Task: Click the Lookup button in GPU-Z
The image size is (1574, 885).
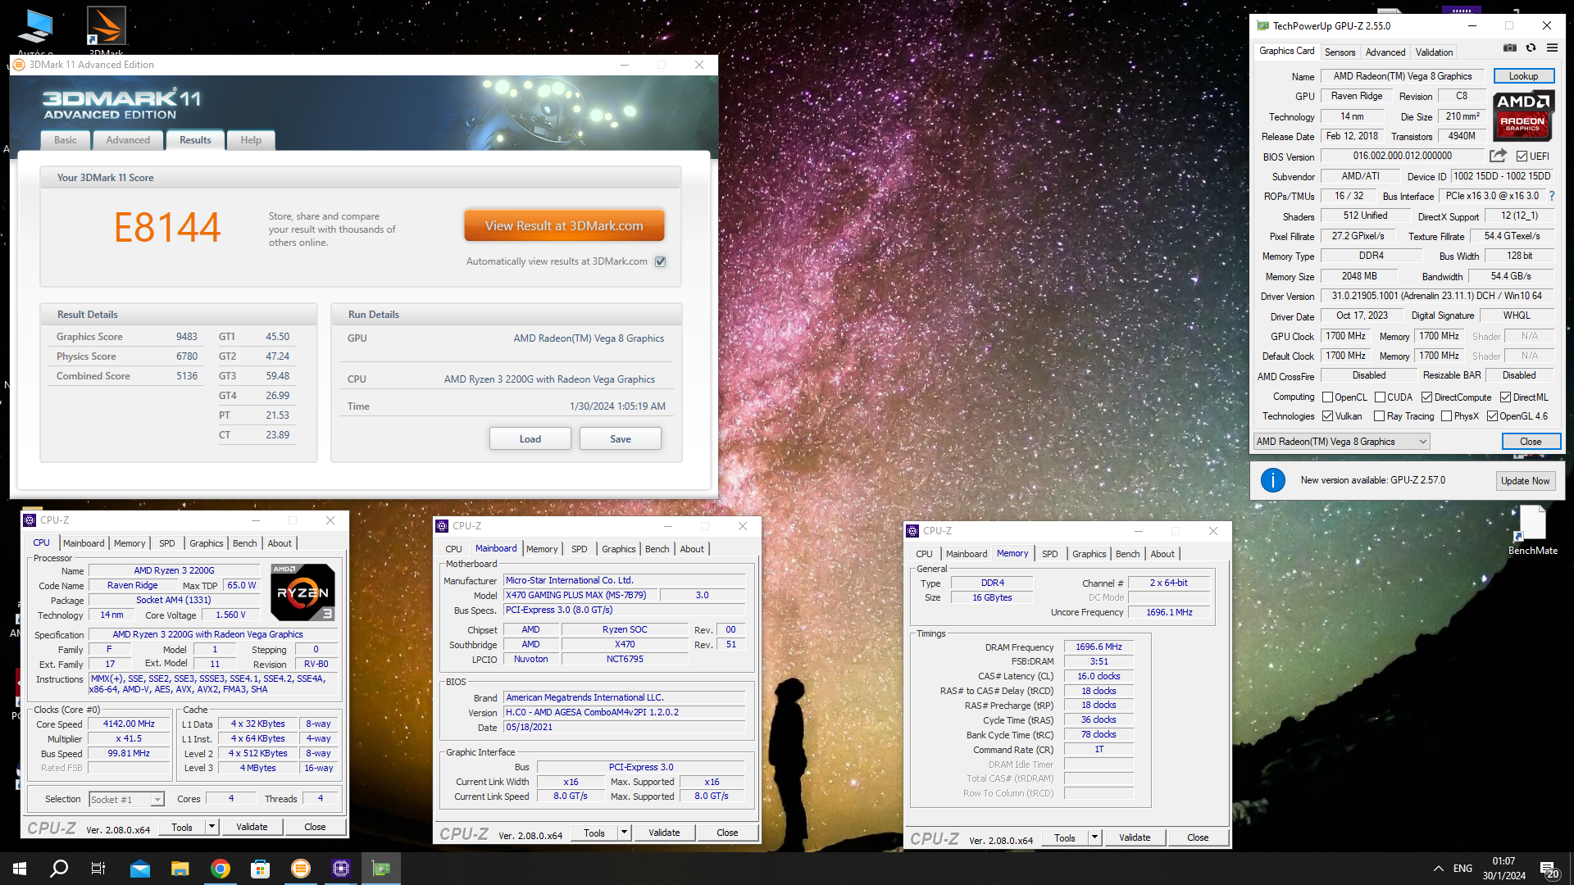Action: click(1523, 76)
